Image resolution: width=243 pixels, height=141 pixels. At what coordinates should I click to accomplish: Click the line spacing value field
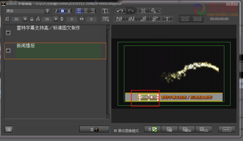72,19
